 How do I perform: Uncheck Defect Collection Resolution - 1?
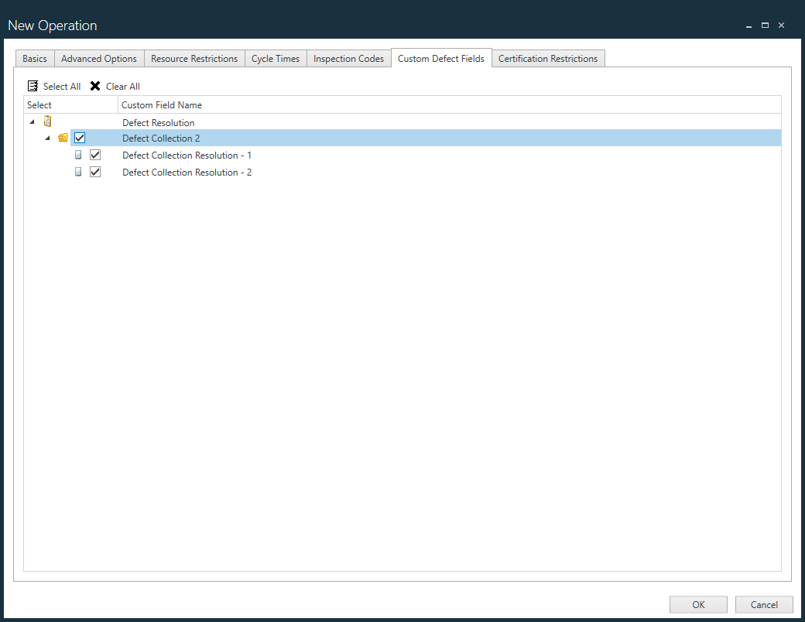coord(95,155)
